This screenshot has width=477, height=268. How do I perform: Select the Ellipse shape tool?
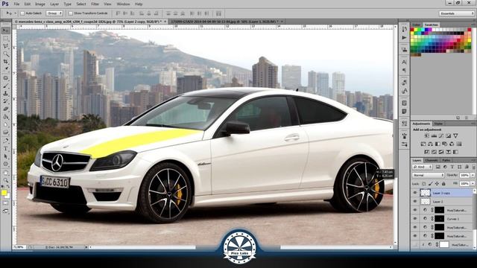6,165
